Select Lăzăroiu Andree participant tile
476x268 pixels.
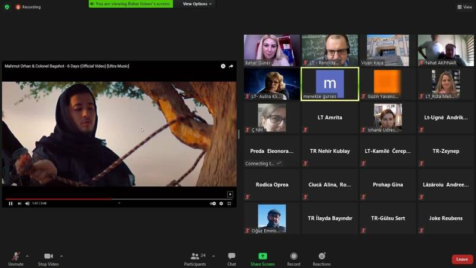(x=446, y=185)
